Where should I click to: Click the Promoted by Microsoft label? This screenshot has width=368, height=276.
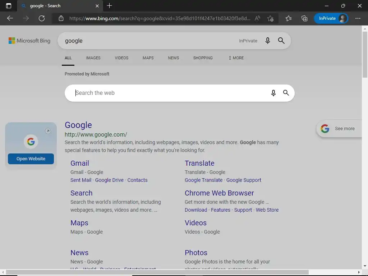coord(87,74)
